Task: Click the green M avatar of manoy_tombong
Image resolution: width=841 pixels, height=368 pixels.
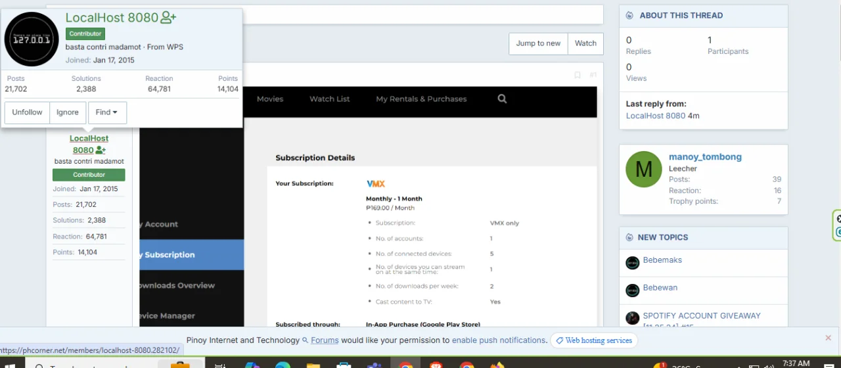Action: pyautogui.click(x=644, y=170)
